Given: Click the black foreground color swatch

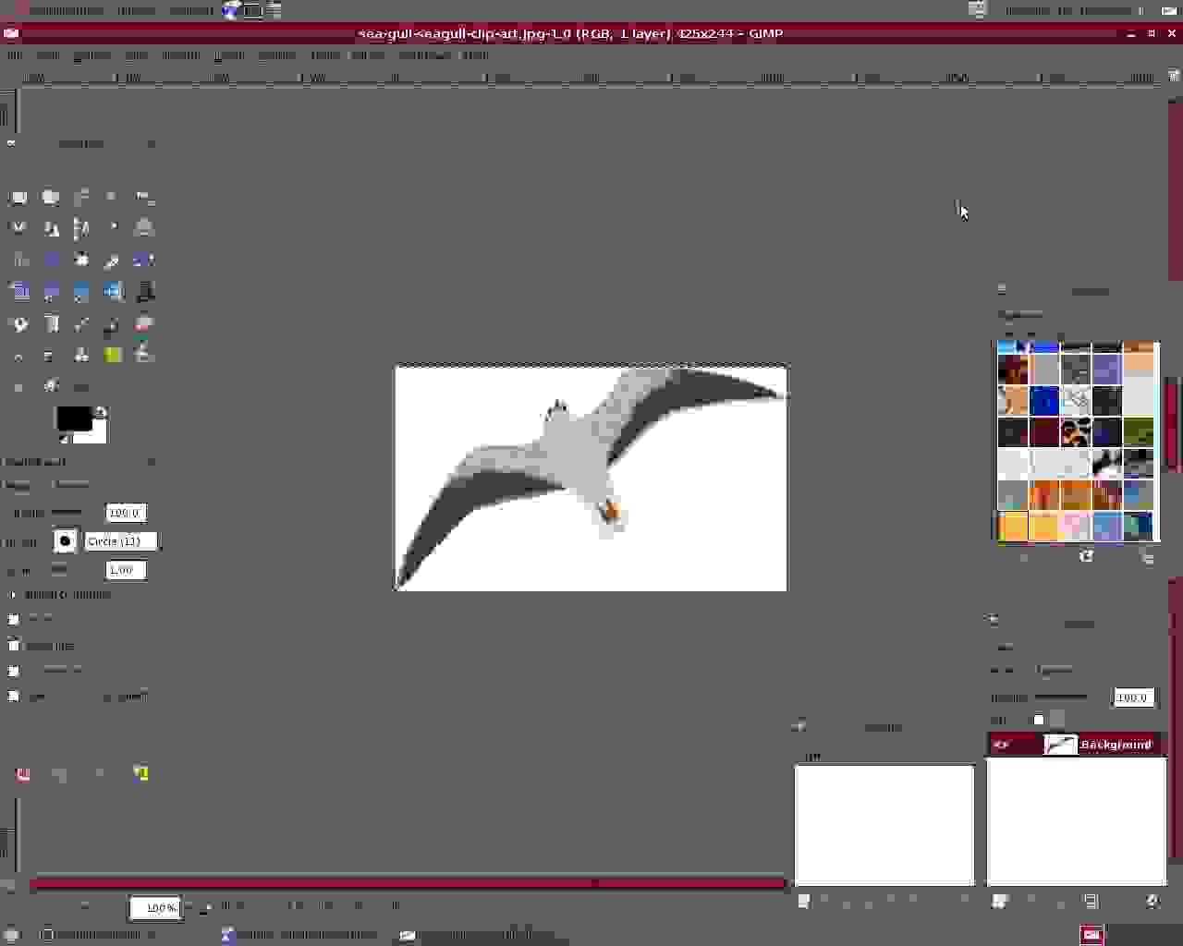Looking at the screenshot, I should click(72, 418).
